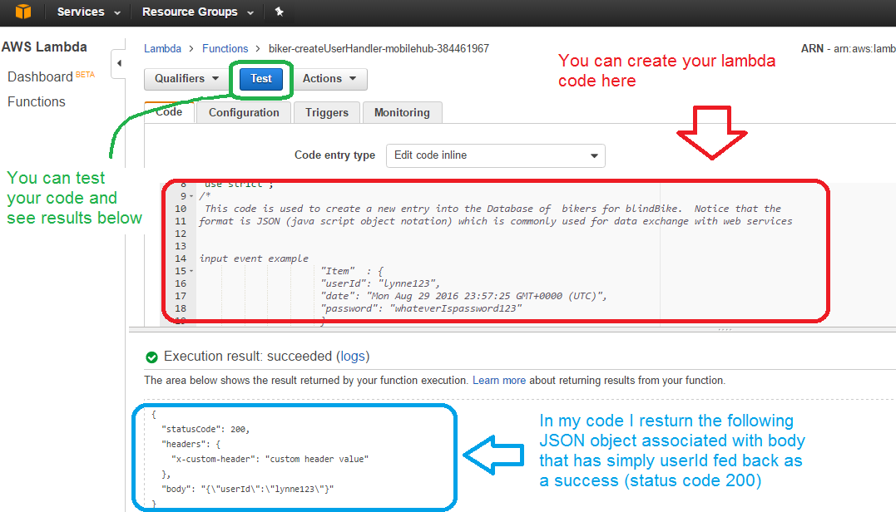Click the AWS cube logo
Image resolution: width=896 pixels, height=512 pixels.
(x=23, y=12)
